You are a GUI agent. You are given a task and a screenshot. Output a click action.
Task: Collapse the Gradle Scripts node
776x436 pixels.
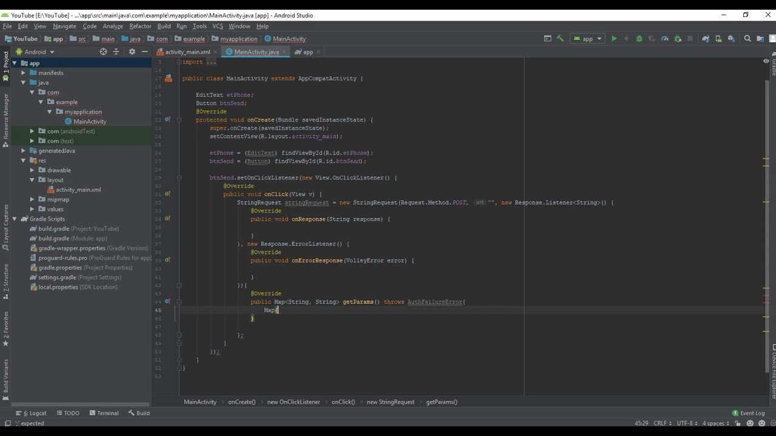pyautogui.click(x=15, y=219)
